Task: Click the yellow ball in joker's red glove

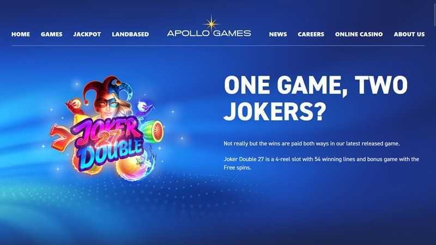Action: click(76, 103)
